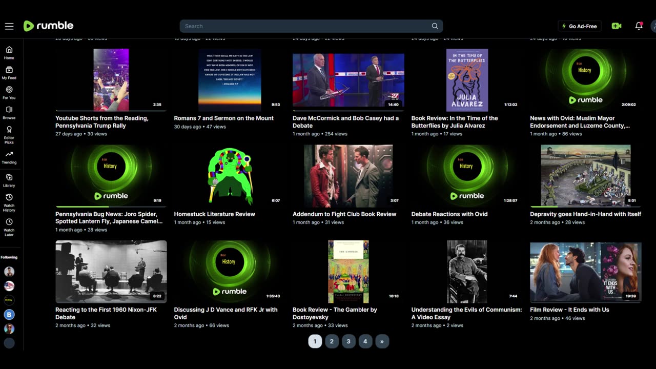Open title 'Dave McCormick and Bob Casey had a Debate'
Image resolution: width=656 pixels, height=369 pixels.
pos(346,122)
